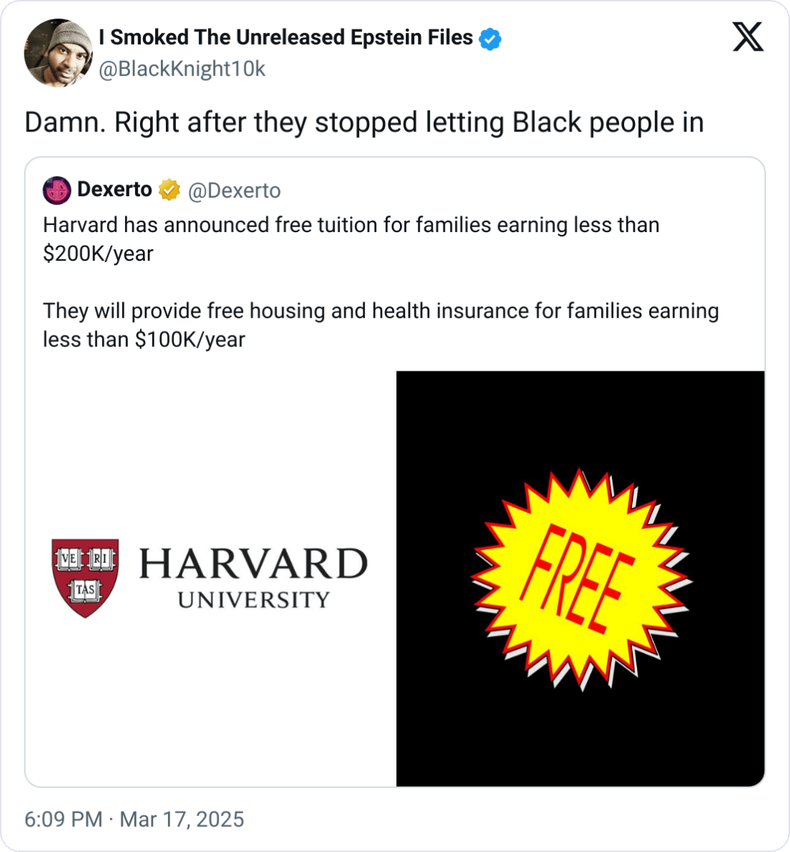Open the poster's profile photo
Image resolution: width=790 pixels, height=852 pixels.
[x=58, y=52]
